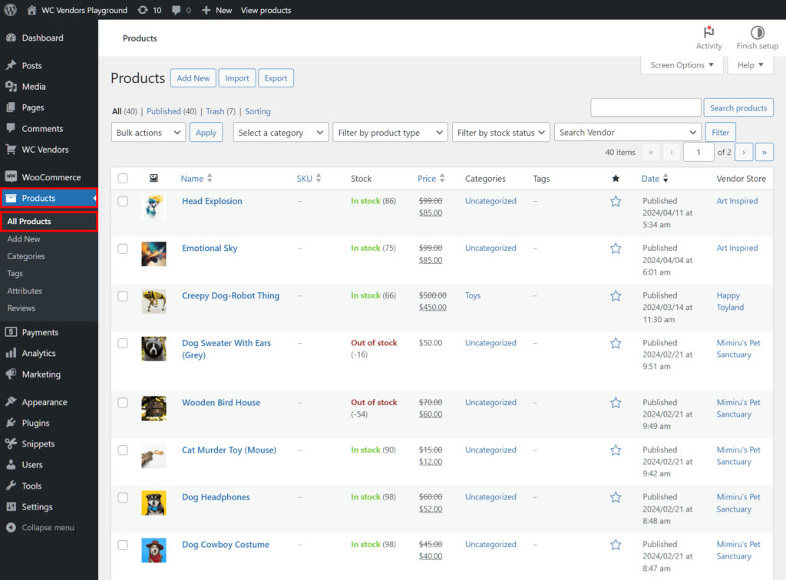Image resolution: width=786 pixels, height=580 pixels.
Task: Select the Emotional Sky row checkbox
Action: 123,249
